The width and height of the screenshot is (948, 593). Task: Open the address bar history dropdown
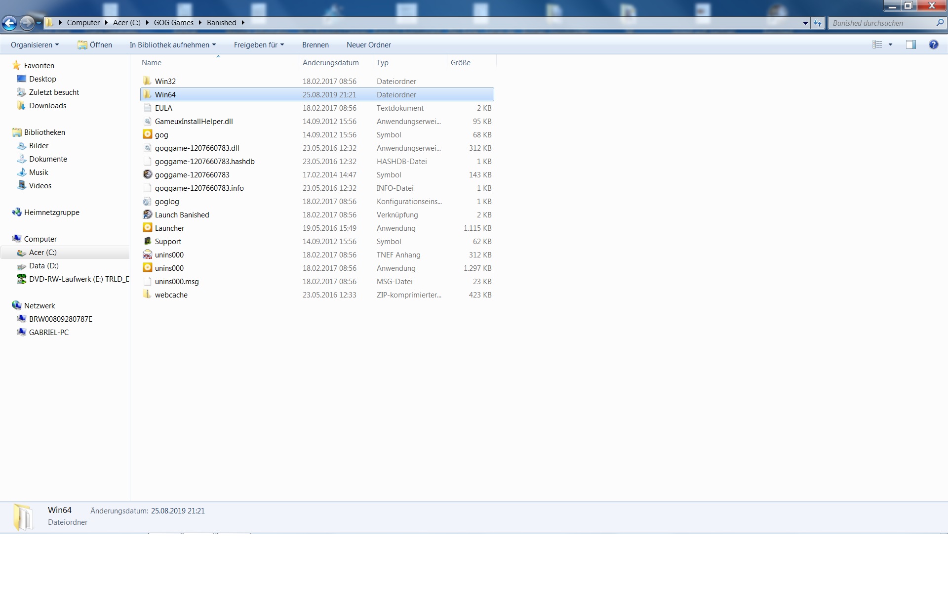click(x=805, y=23)
